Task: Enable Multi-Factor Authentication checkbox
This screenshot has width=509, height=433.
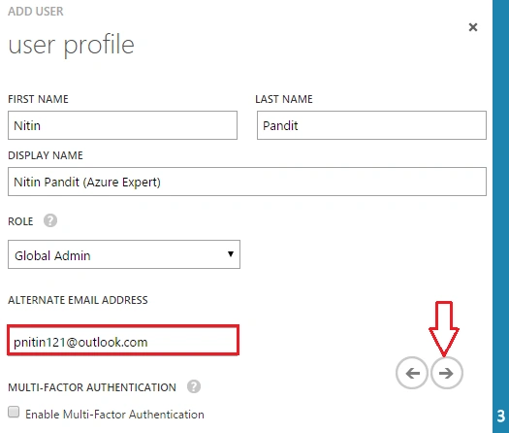Action: coord(14,412)
